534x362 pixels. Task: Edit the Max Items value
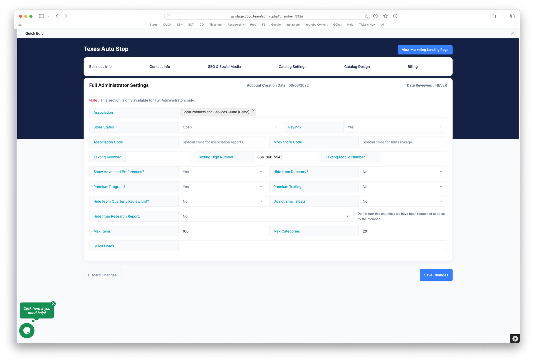[222, 231]
